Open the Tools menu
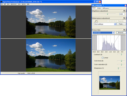 (19, 4)
